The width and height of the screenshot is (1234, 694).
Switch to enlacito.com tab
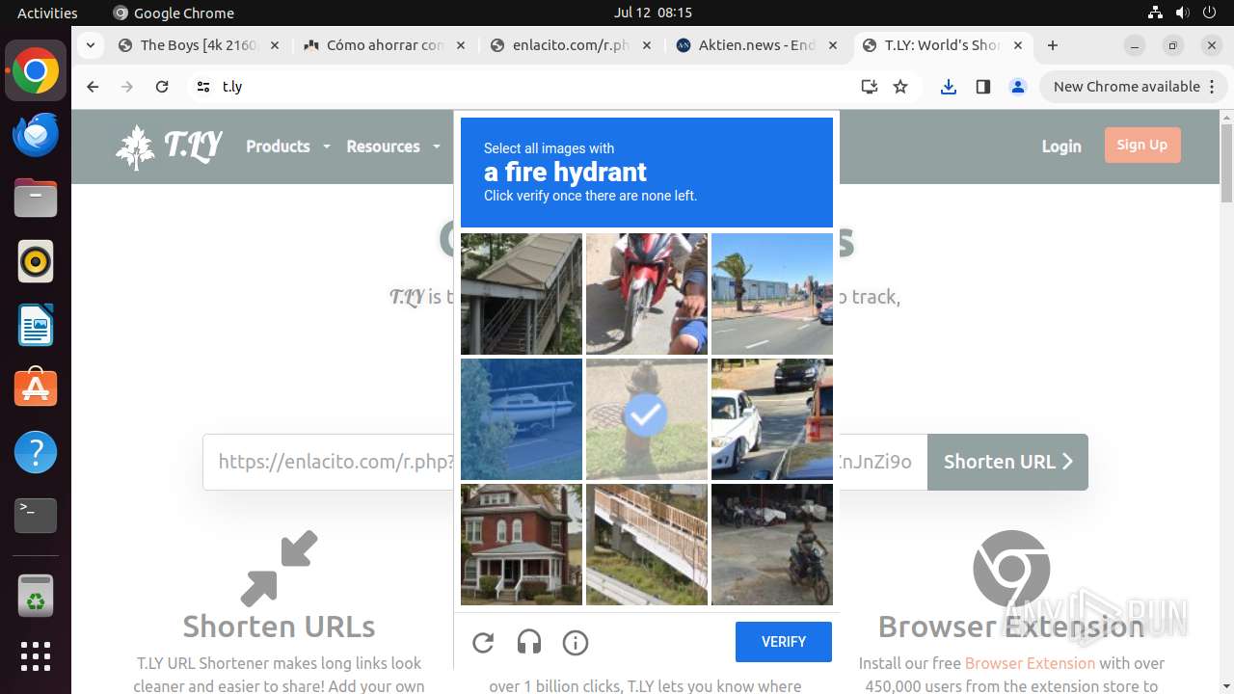tap(570, 45)
